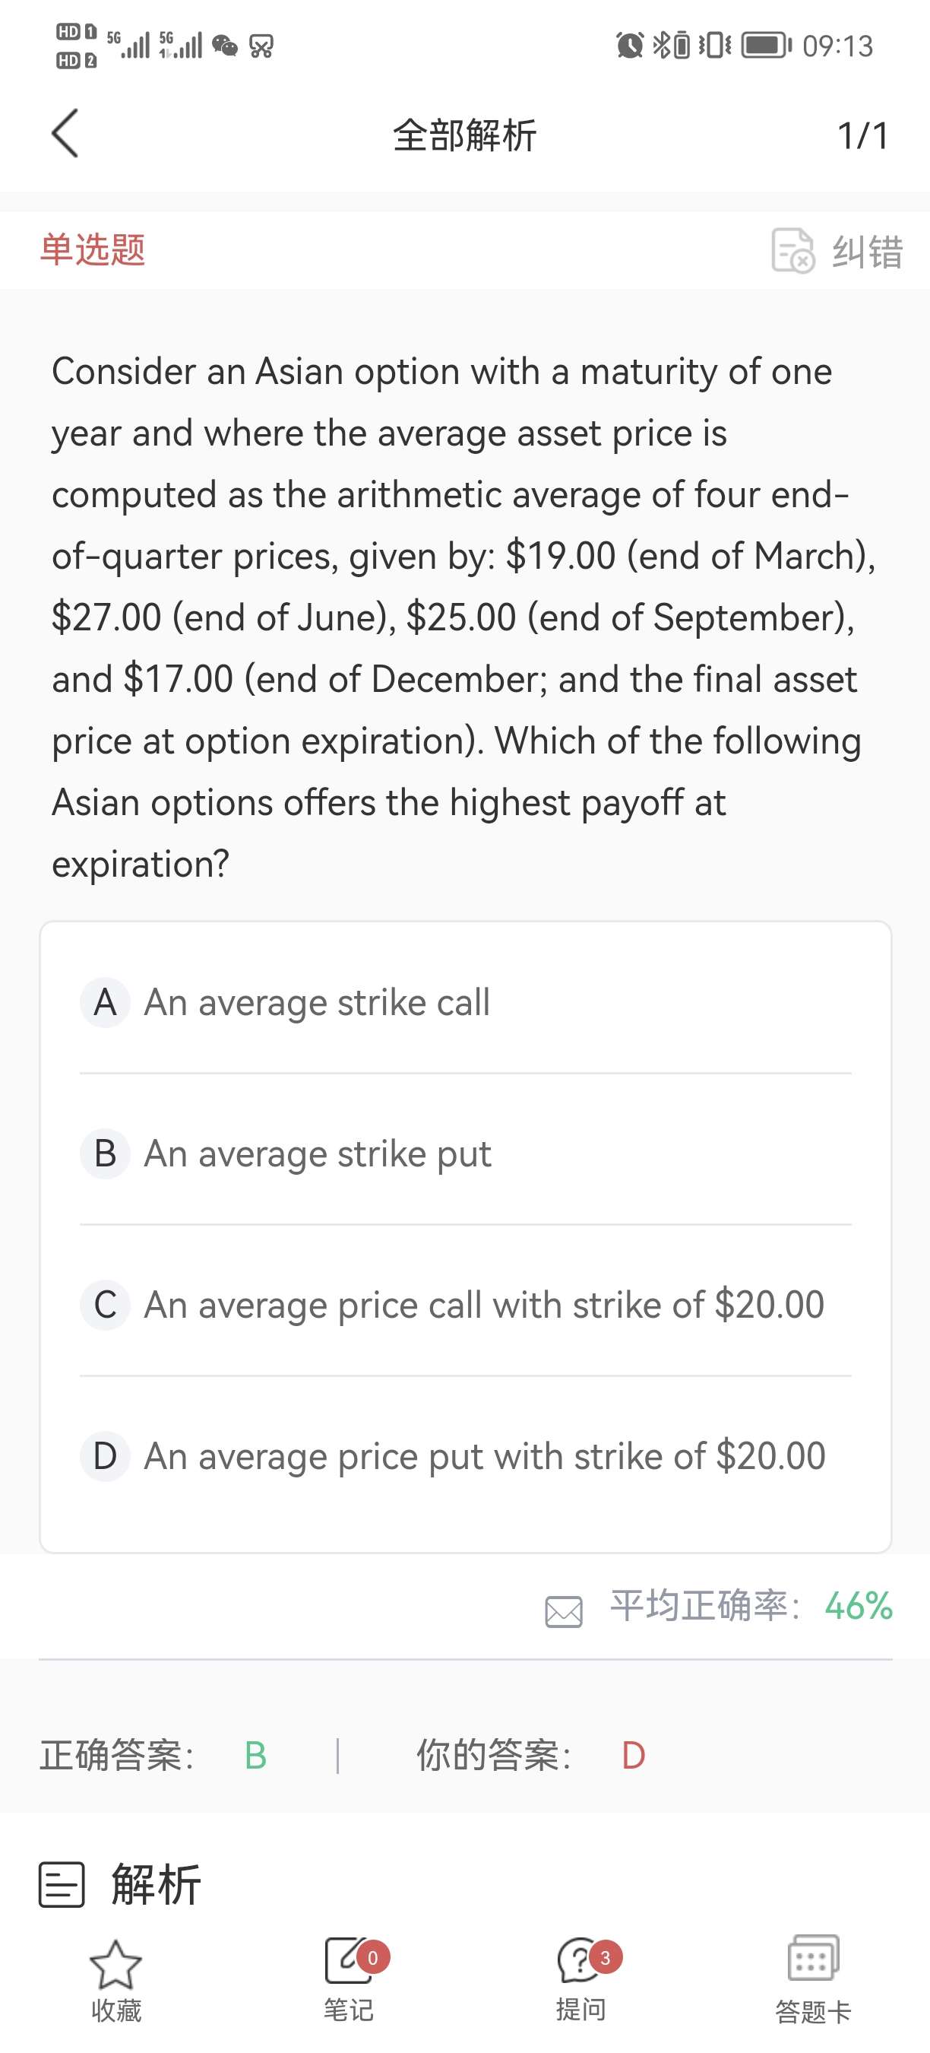Tap the correct answer B indicator
Screen dimensions: 930x2053
(255, 1756)
